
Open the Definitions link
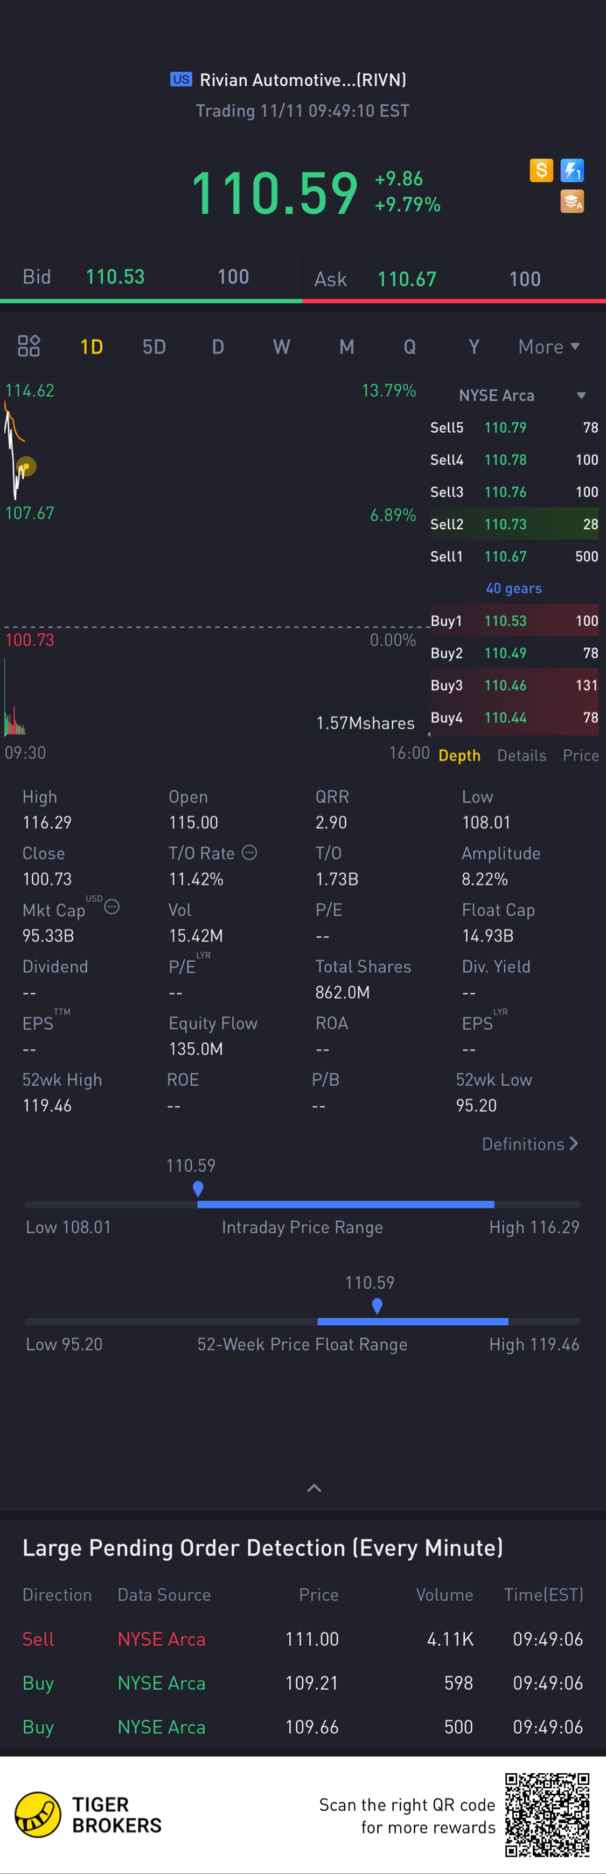tap(530, 1144)
